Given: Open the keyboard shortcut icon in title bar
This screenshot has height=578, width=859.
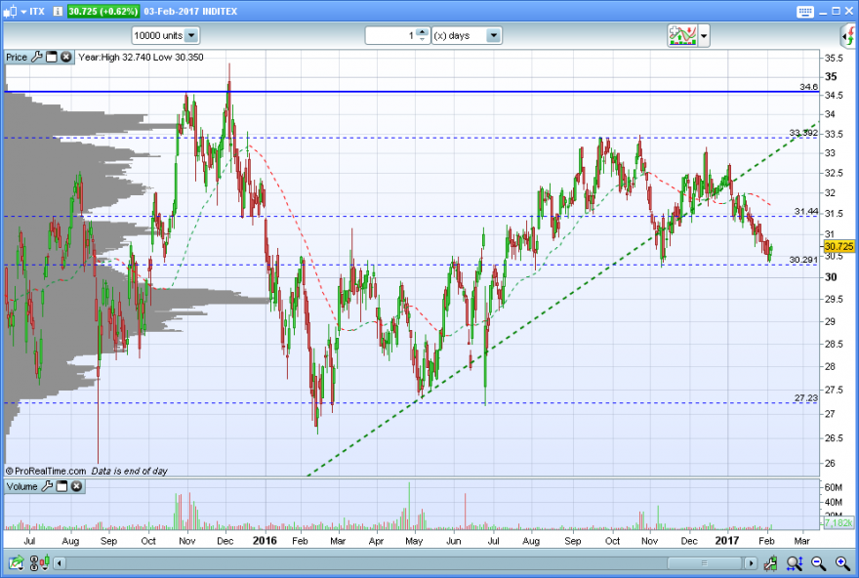Looking at the screenshot, I should tap(804, 12).
